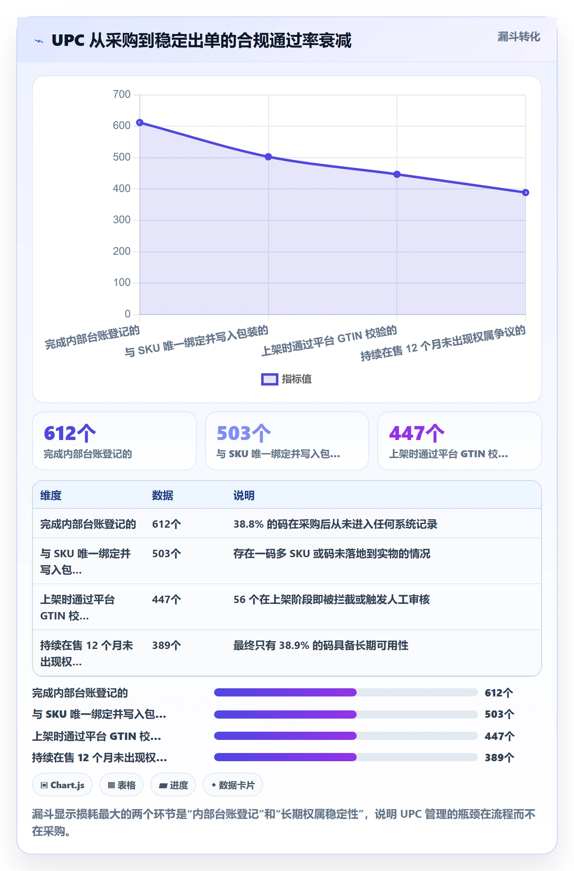Screen dimensions: 574x871
Task: Click the 数据卡片 chip
Action: 233,785
